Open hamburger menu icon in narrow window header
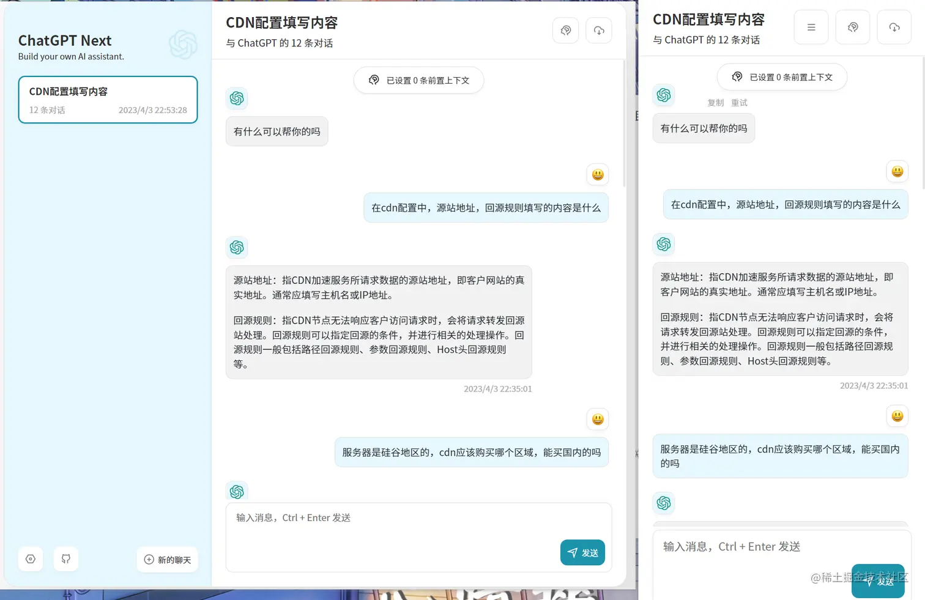The height and width of the screenshot is (600, 925). point(811,27)
